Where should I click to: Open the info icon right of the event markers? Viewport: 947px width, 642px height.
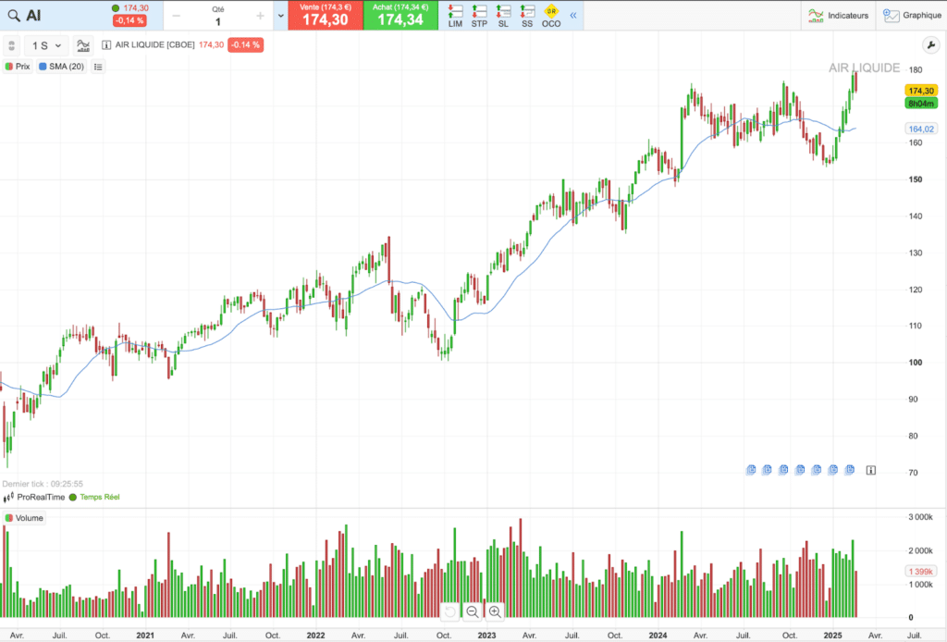pyautogui.click(x=871, y=470)
